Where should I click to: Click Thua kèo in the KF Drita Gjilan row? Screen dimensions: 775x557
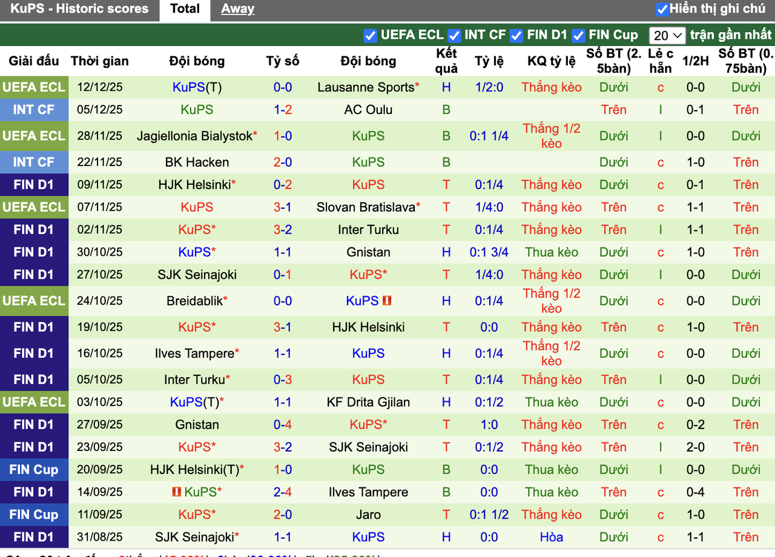click(552, 402)
